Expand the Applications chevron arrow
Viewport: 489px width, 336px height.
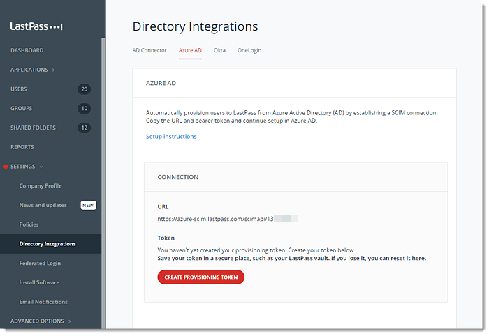[x=53, y=70]
